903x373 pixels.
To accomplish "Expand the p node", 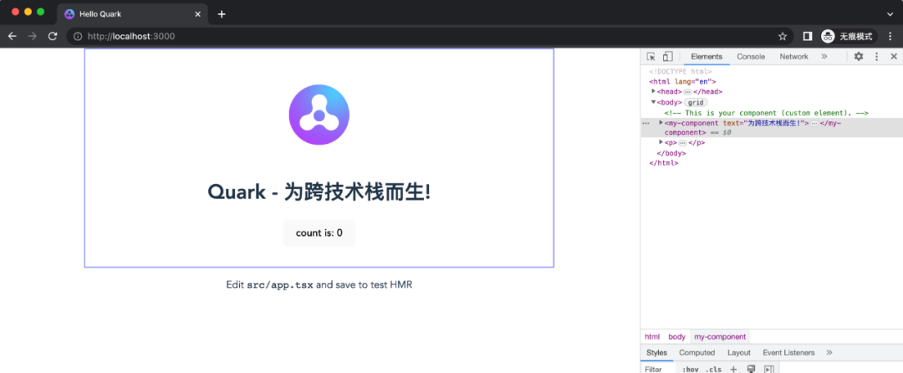I will point(661,141).
